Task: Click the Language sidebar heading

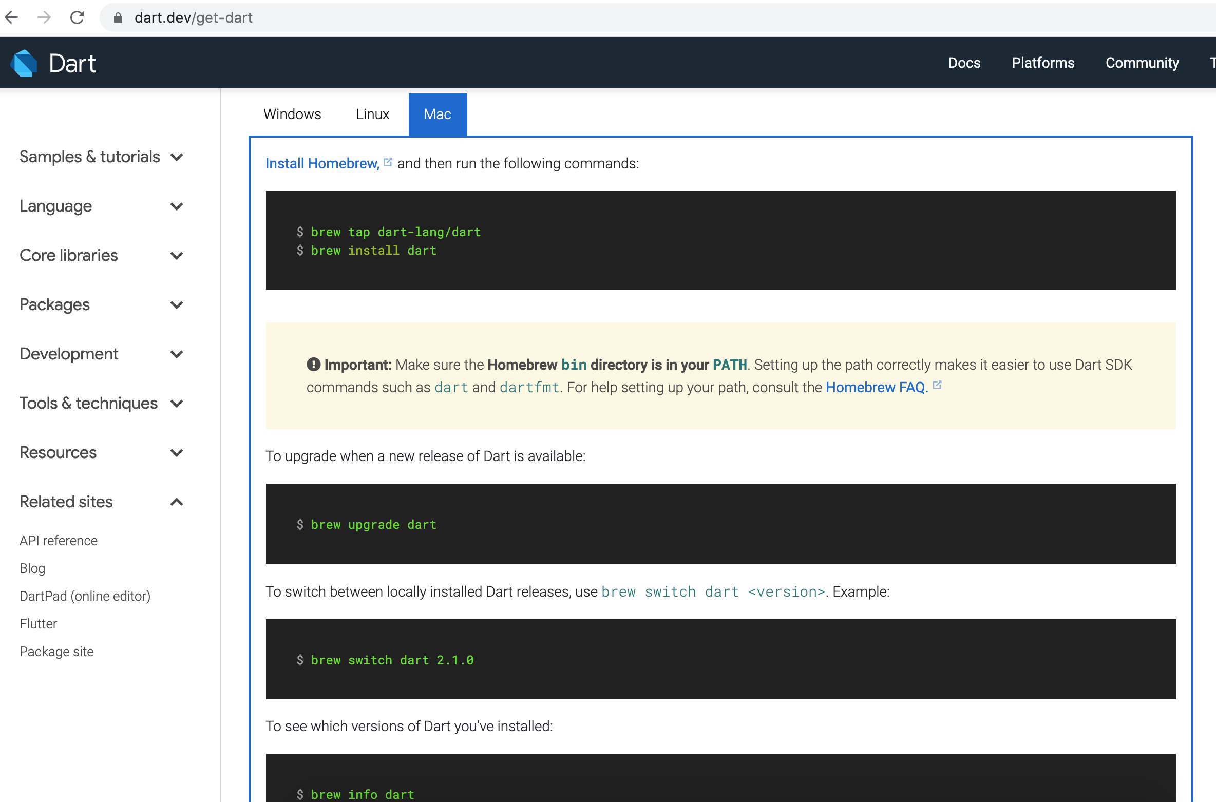Action: tap(55, 206)
